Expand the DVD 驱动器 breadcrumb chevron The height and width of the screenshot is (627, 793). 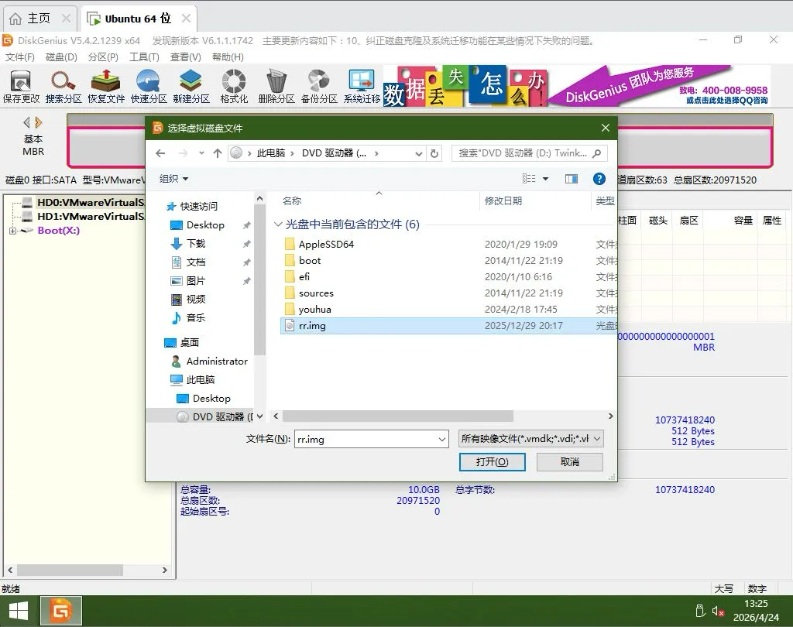[x=376, y=153]
